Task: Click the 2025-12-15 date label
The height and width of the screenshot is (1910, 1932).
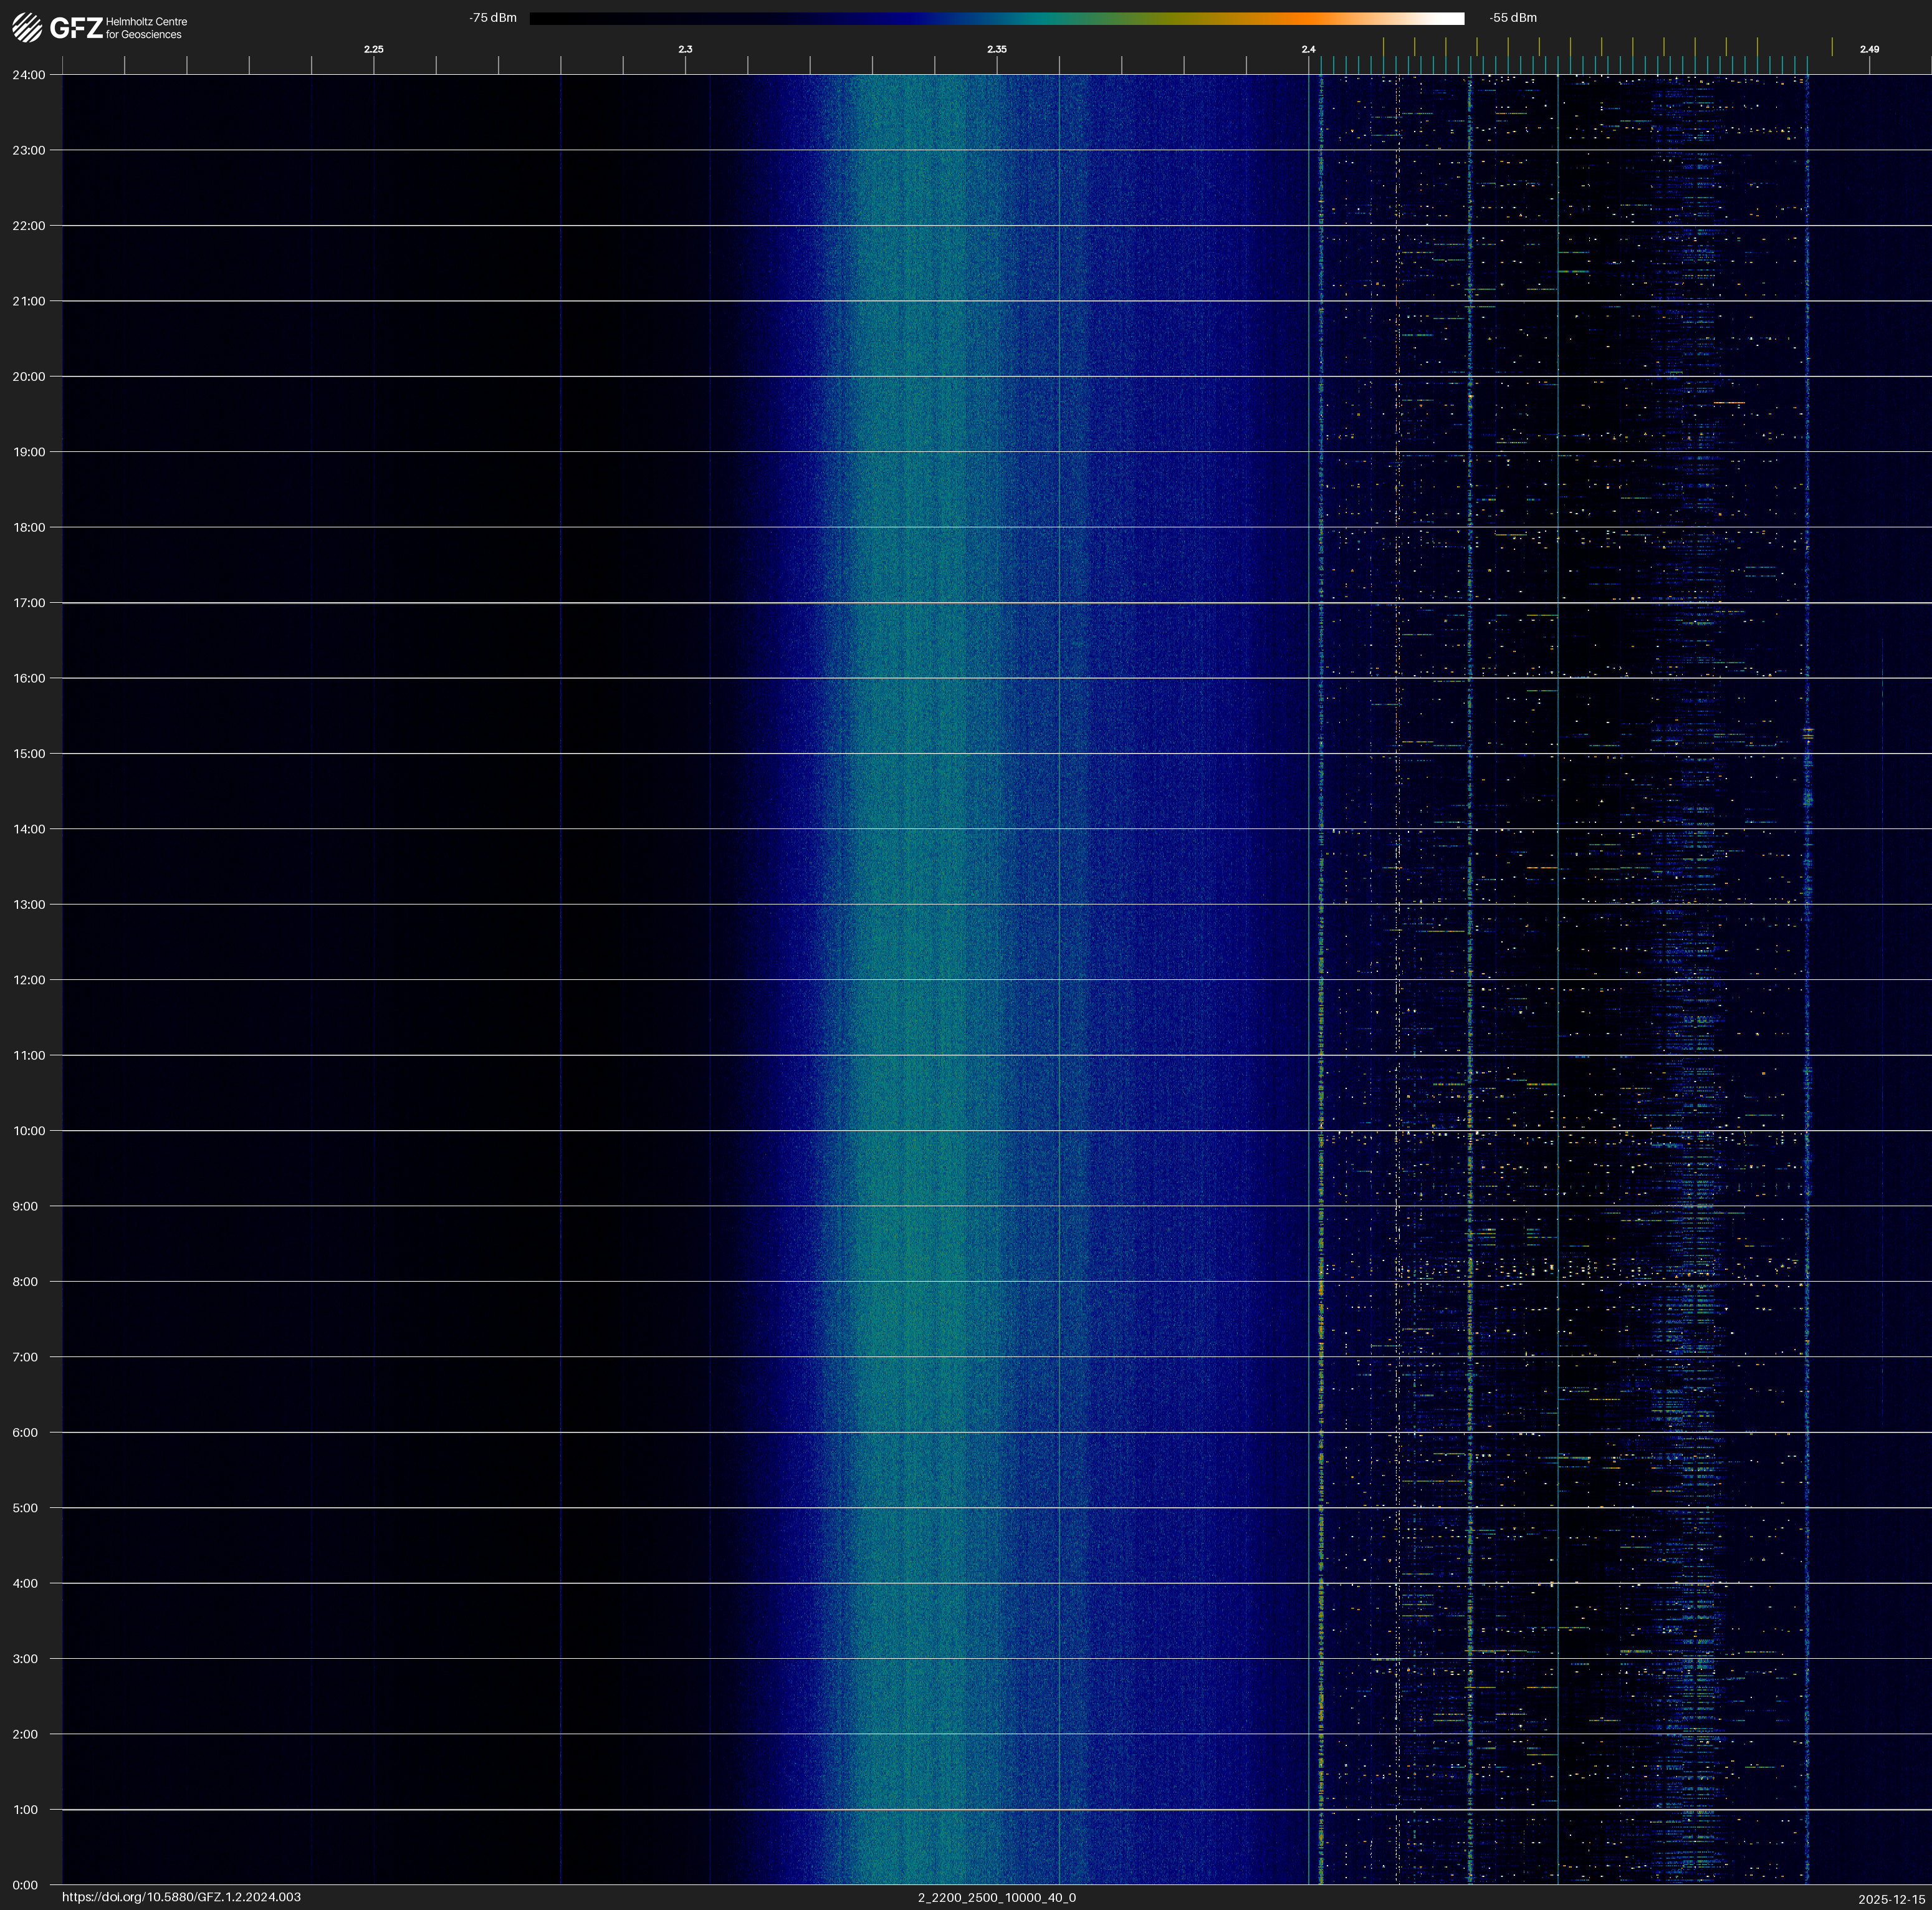Action: tap(1891, 1899)
